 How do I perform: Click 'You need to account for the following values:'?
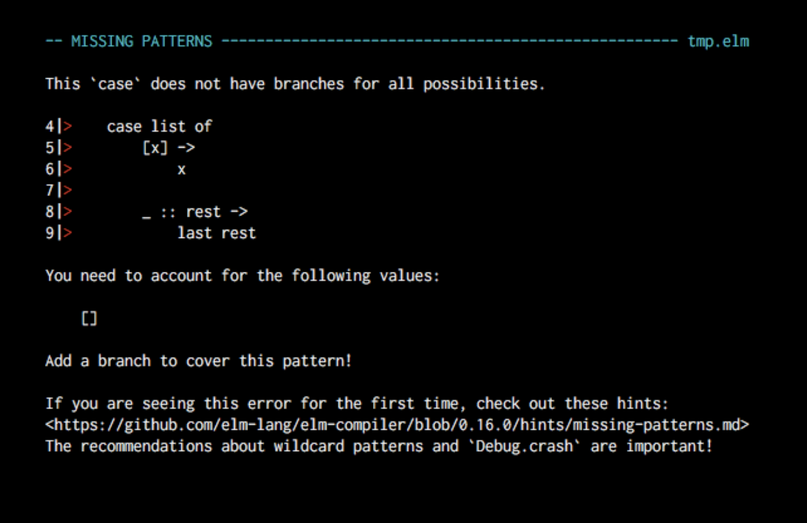point(242,276)
